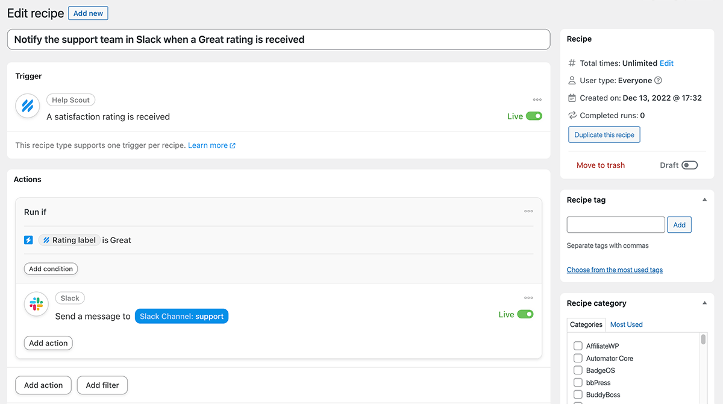Image resolution: width=723 pixels, height=404 pixels.
Task: Collapse the Recipe tag panel
Action: click(x=705, y=200)
